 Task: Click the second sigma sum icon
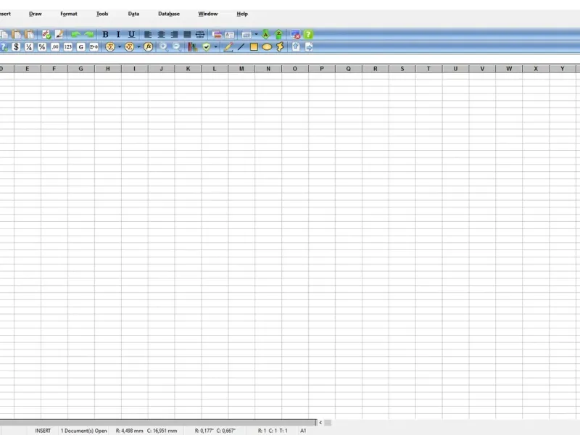pyautogui.click(x=129, y=47)
